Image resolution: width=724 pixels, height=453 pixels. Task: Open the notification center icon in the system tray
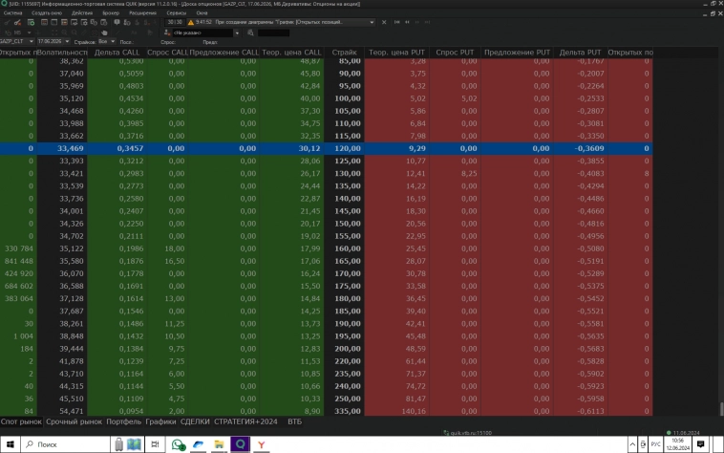click(x=715, y=444)
